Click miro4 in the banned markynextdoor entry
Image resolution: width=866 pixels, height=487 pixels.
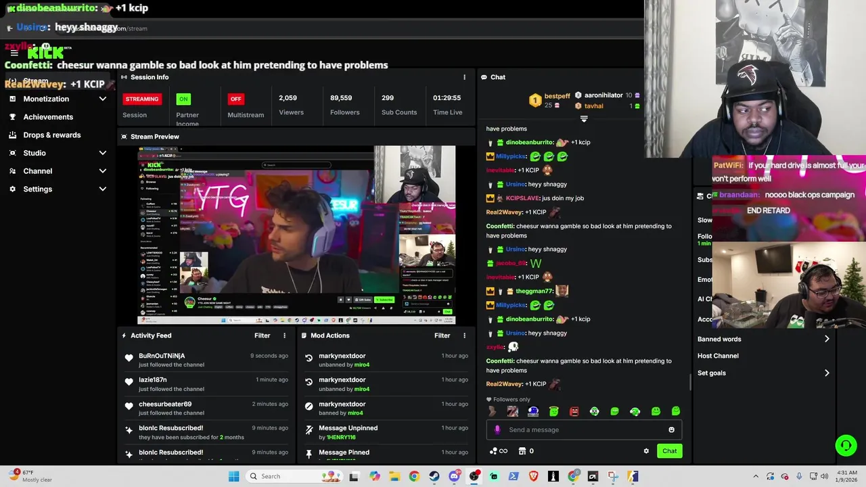tap(355, 413)
